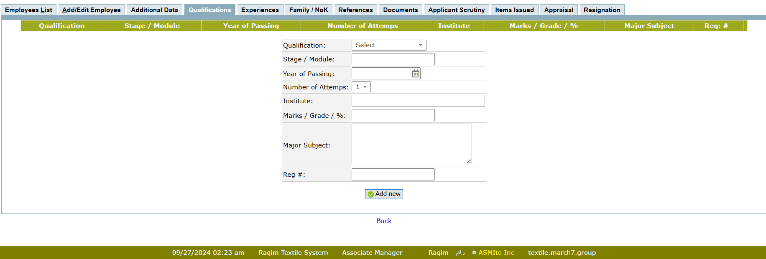Image resolution: width=766 pixels, height=259 pixels.
Task: Click the Add new button
Action: 384,194
